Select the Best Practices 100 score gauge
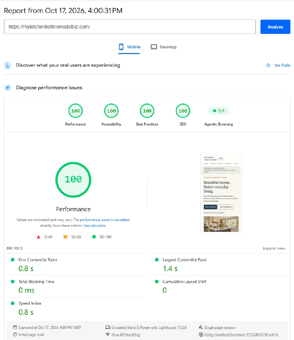 tap(147, 111)
